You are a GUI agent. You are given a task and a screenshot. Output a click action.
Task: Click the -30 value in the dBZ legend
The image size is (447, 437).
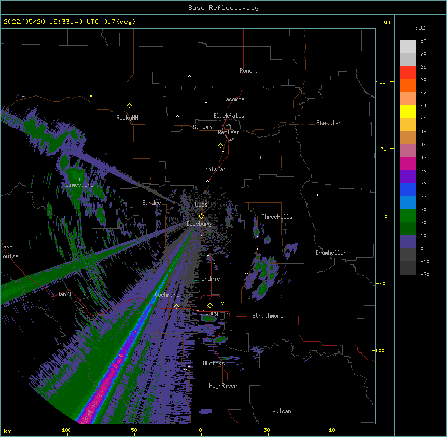point(425,274)
